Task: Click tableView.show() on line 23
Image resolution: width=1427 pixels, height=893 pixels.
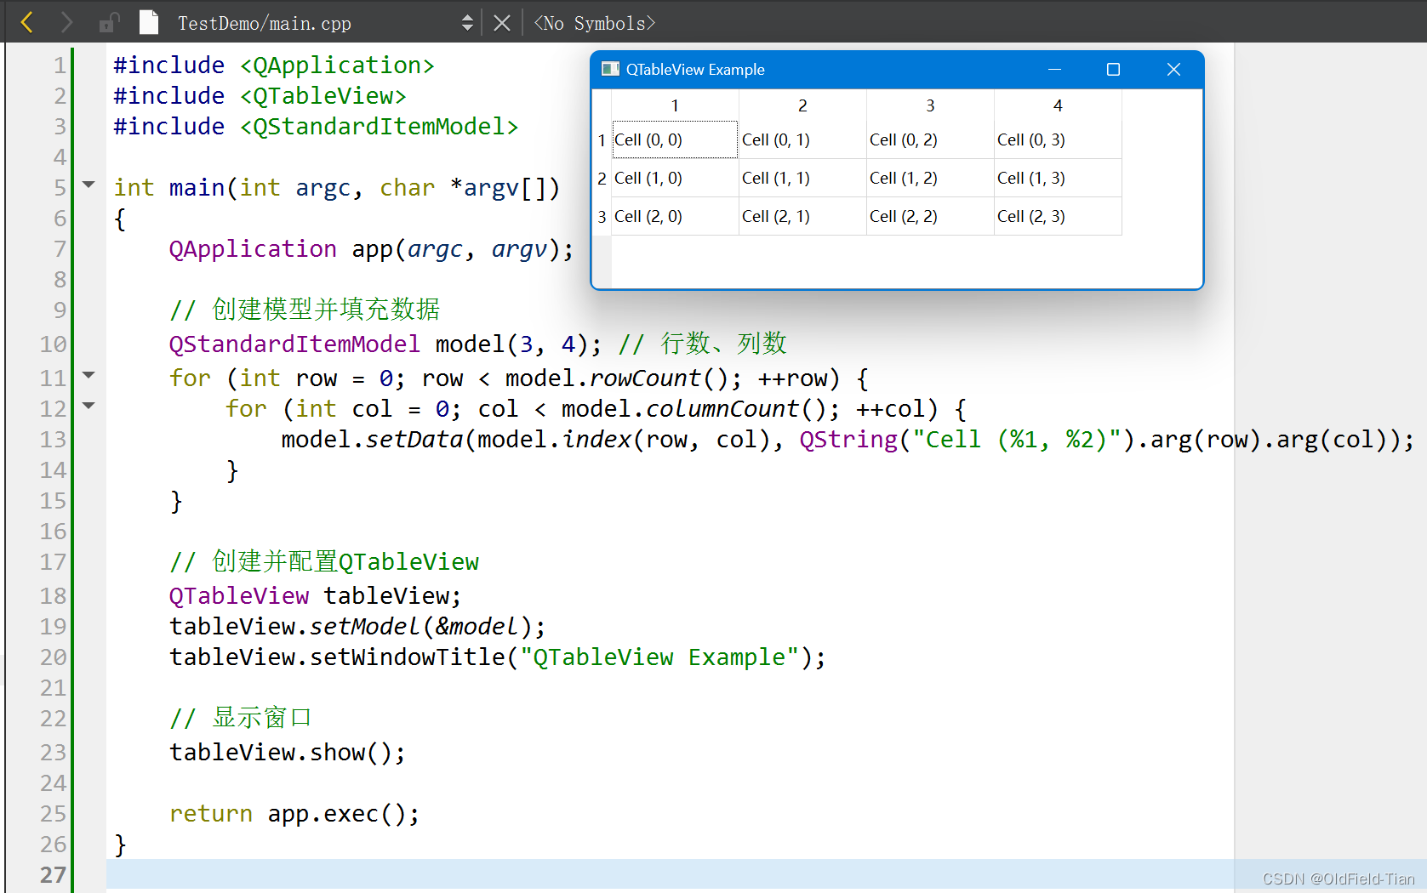Action: (288, 752)
